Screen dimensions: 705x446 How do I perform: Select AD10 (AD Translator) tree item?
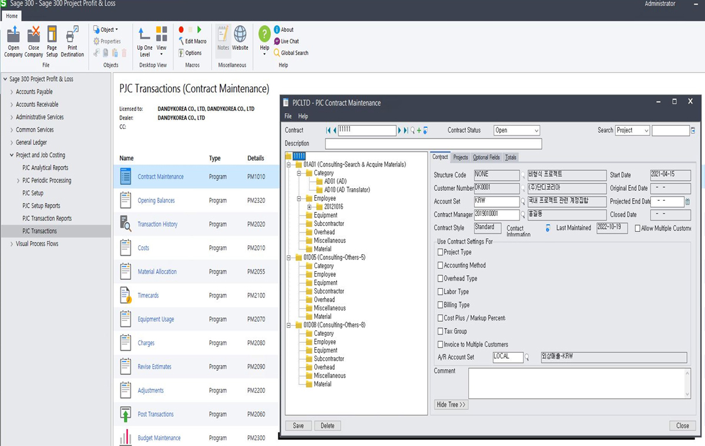[347, 190]
